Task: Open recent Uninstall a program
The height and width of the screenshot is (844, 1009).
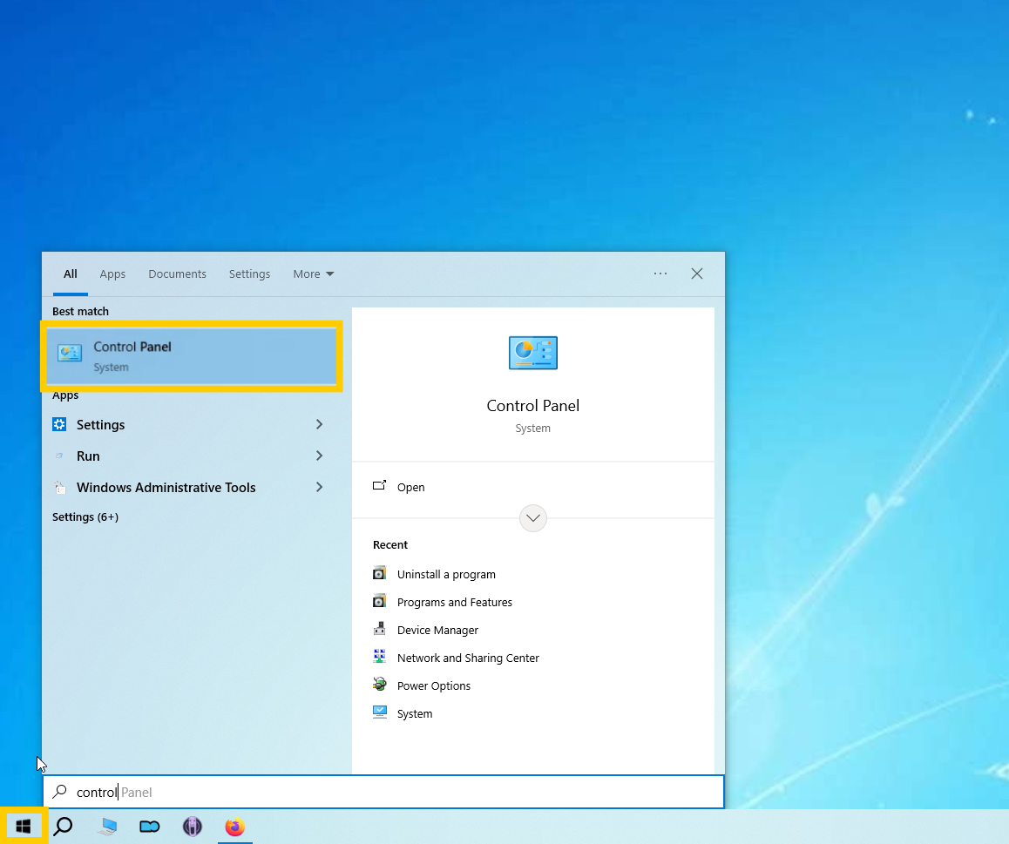Action: coord(446,575)
